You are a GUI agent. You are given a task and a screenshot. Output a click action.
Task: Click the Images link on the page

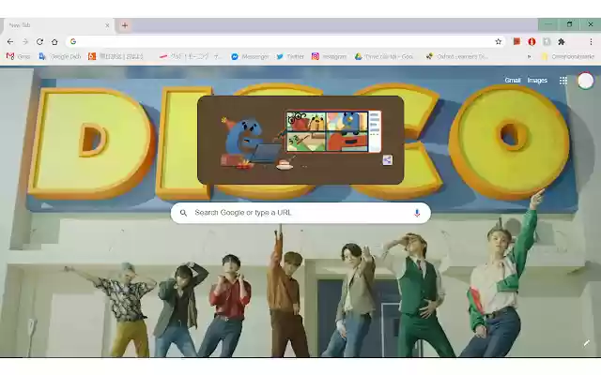537,81
